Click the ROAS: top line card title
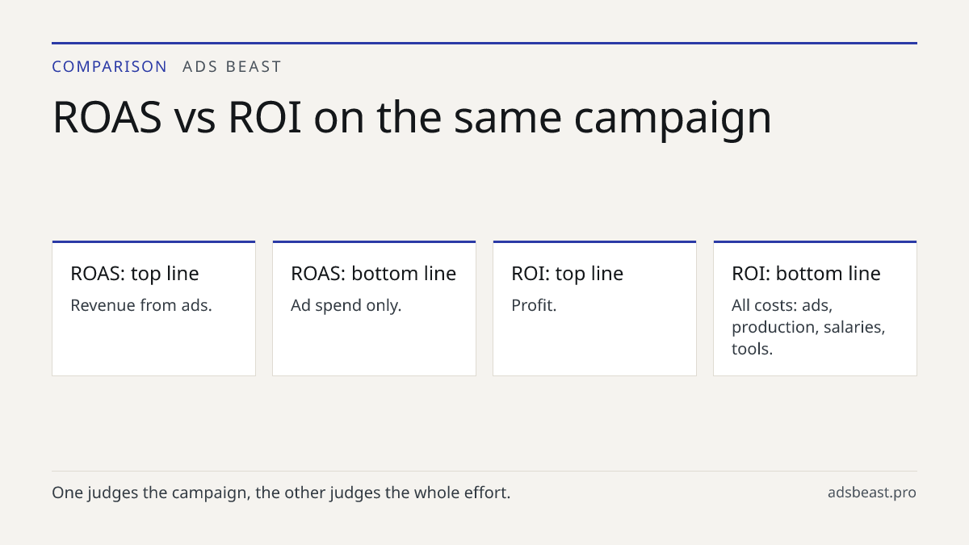Image resolution: width=969 pixels, height=545 pixels. pyautogui.click(x=135, y=274)
